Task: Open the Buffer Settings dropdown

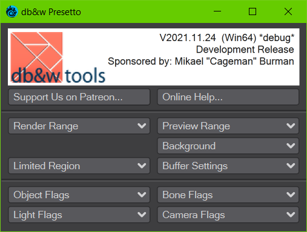Action: coord(228,166)
